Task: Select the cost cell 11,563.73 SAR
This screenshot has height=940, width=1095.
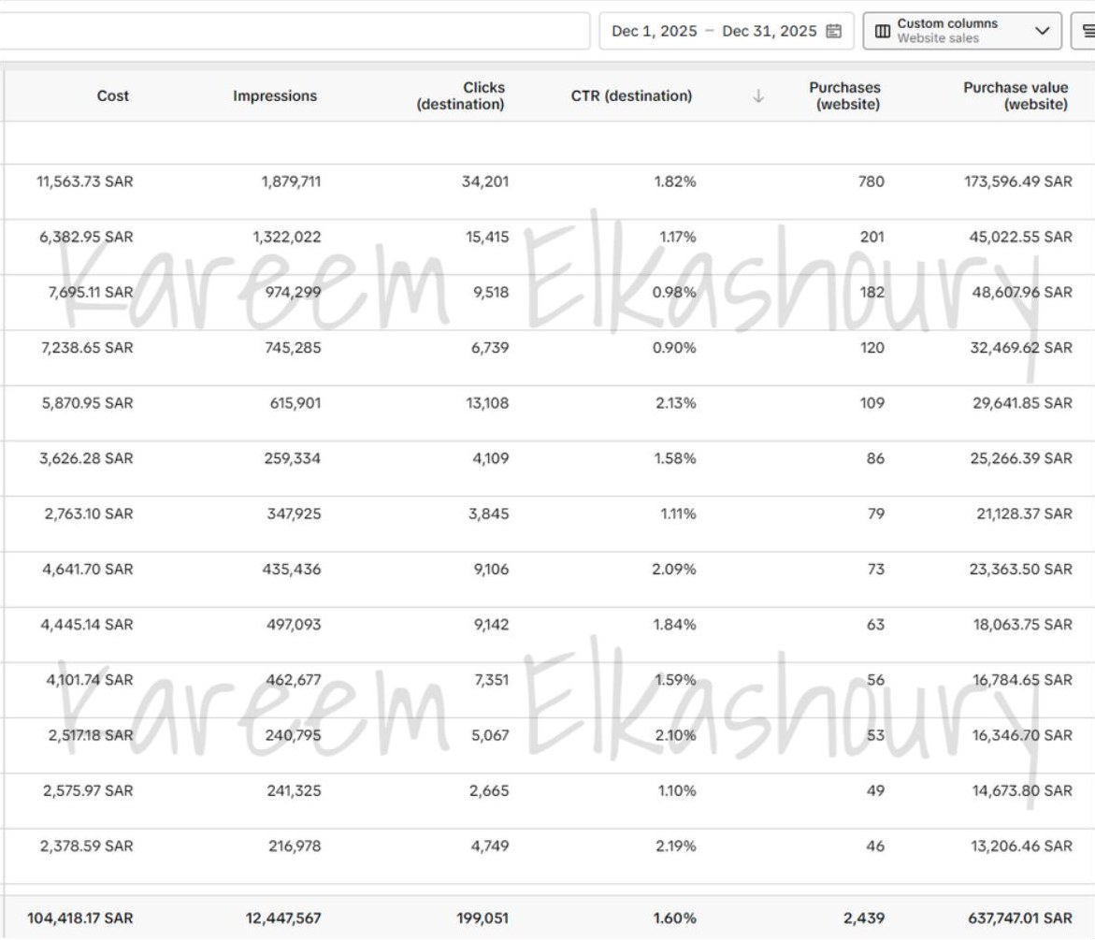Action: pos(84,181)
